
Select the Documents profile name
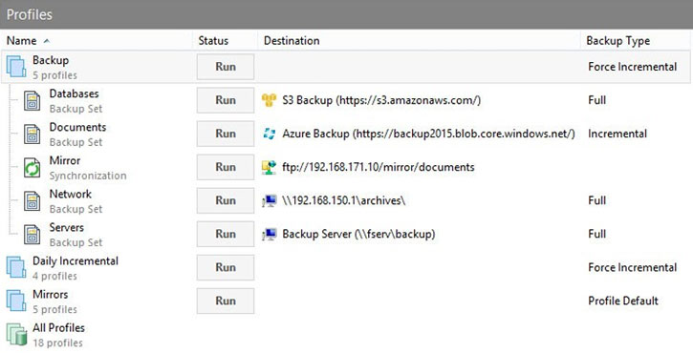(x=77, y=127)
